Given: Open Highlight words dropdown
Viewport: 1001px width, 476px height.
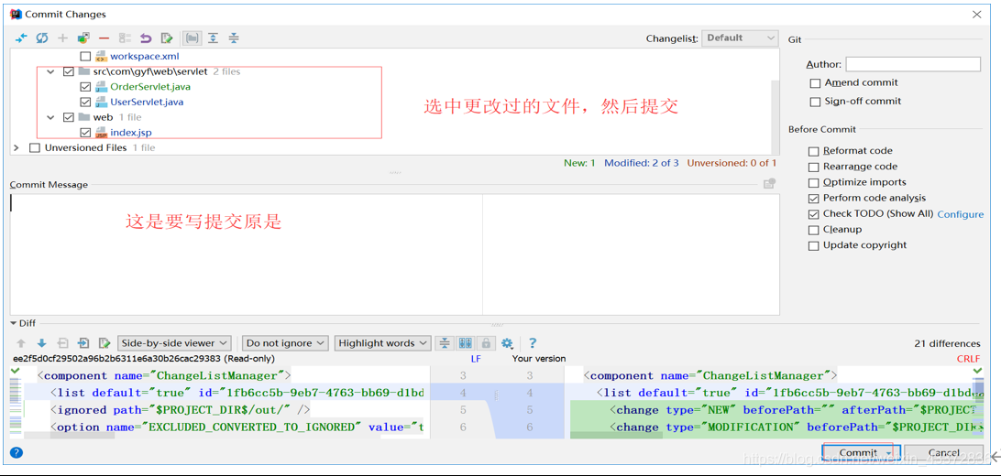Looking at the screenshot, I should coord(382,343).
